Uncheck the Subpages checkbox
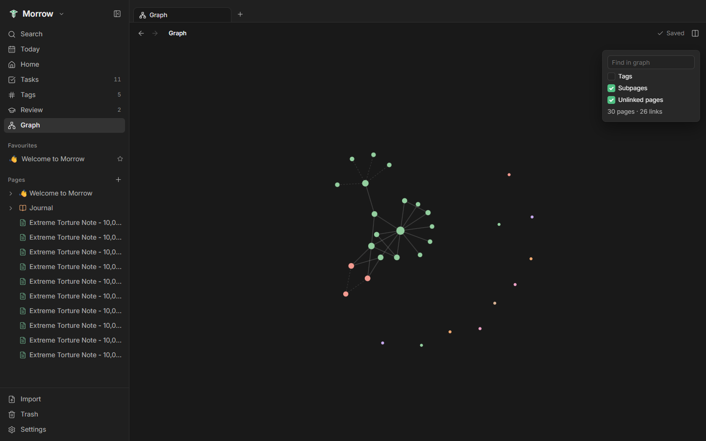This screenshot has height=441, width=706. pyautogui.click(x=611, y=88)
